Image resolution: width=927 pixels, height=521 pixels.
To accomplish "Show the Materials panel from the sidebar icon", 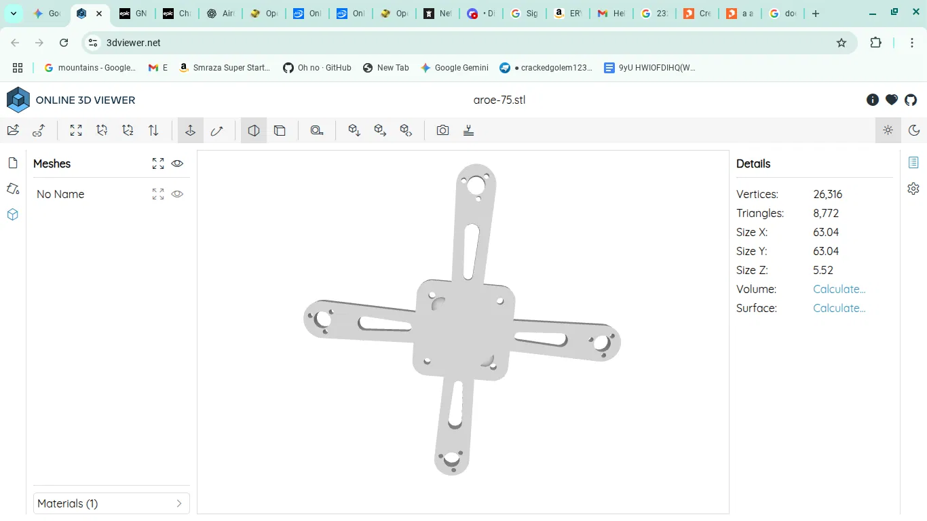I will coord(12,189).
